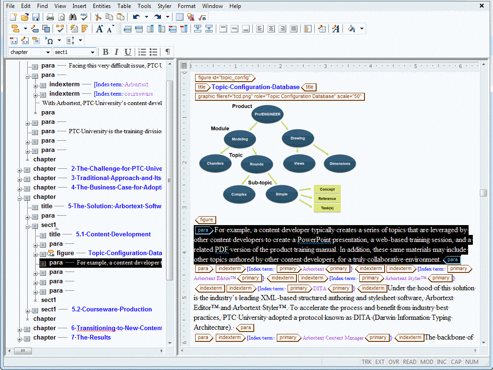Open the undo history dropdown arrow
The height and width of the screenshot is (370, 493).
(146, 17)
